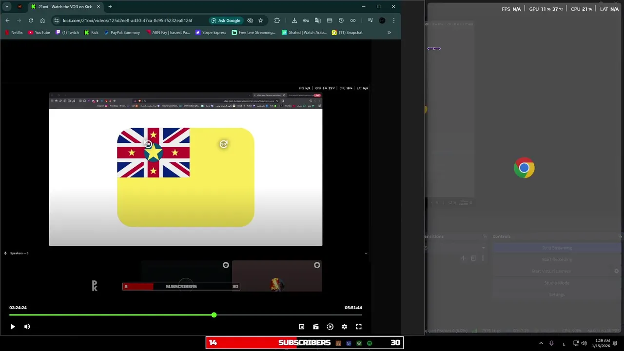Open the YouTube bookmark
Screen dimensions: 624x351
click(39, 33)
